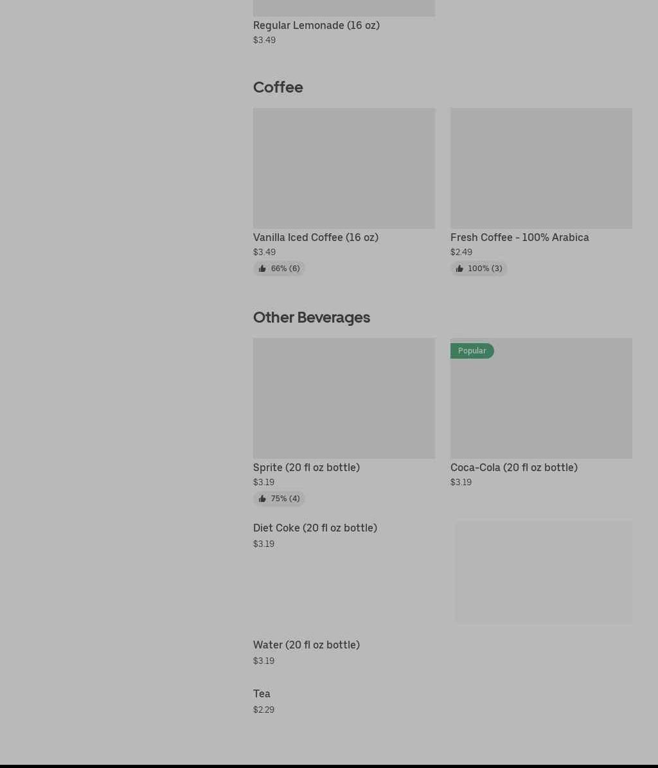Click the Popular badge on Coca-Cola
The width and height of the screenshot is (658, 768).
pyautogui.click(x=472, y=351)
